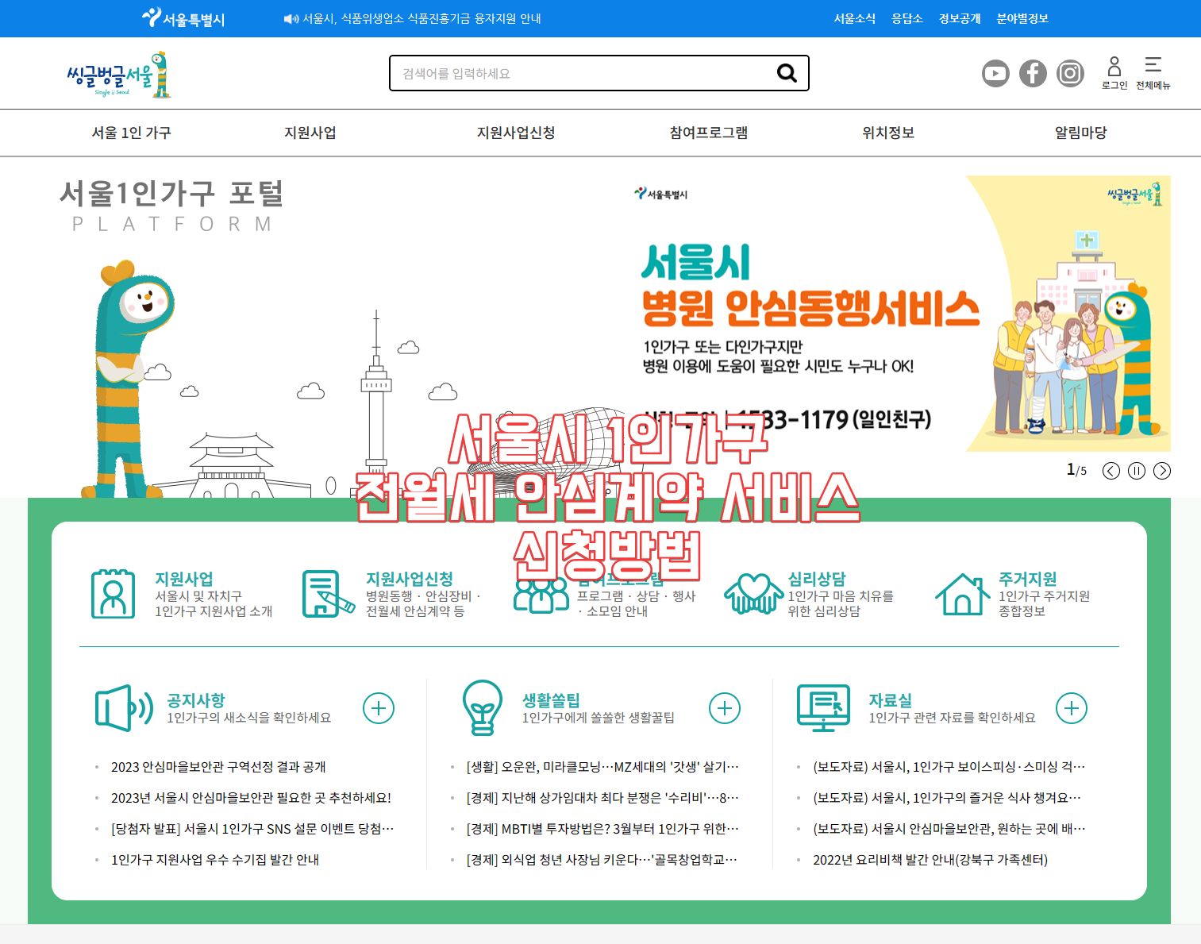
Task: Open [생활] 오운완, 미라클모닝 article
Action: pos(602,767)
